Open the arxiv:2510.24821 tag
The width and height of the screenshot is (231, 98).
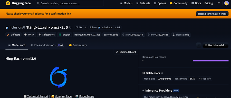[x=158, y=35]
